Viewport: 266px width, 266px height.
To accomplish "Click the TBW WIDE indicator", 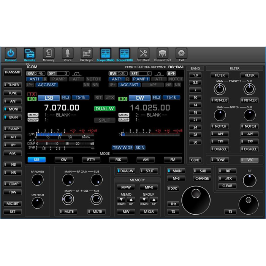I will [x=123, y=147].
